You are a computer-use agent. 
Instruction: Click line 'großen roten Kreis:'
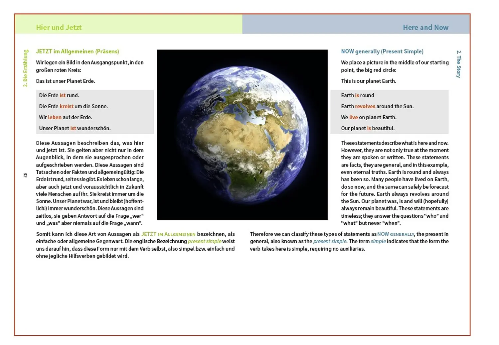(x=59, y=70)
